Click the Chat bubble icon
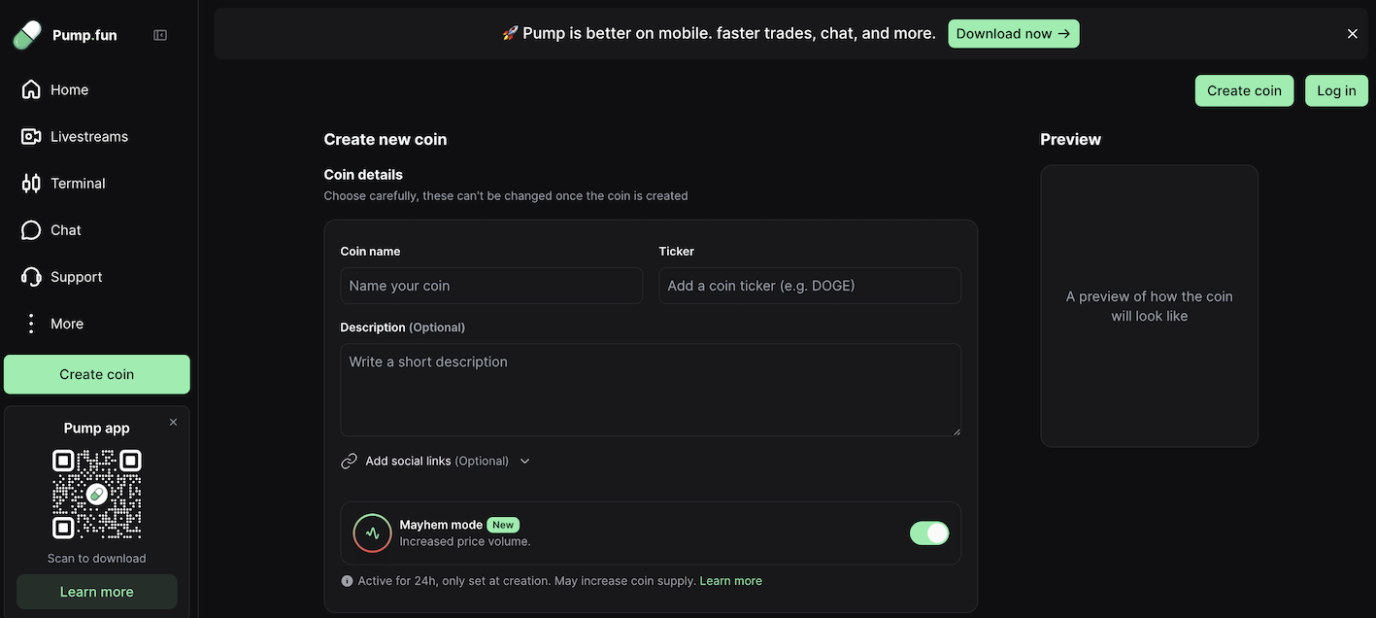 pyautogui.click(x=31, y=230)
